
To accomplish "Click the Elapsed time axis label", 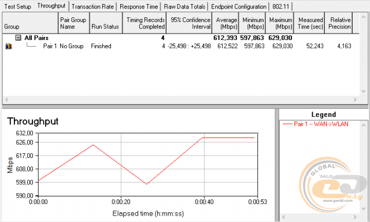I will coord(148,213).
